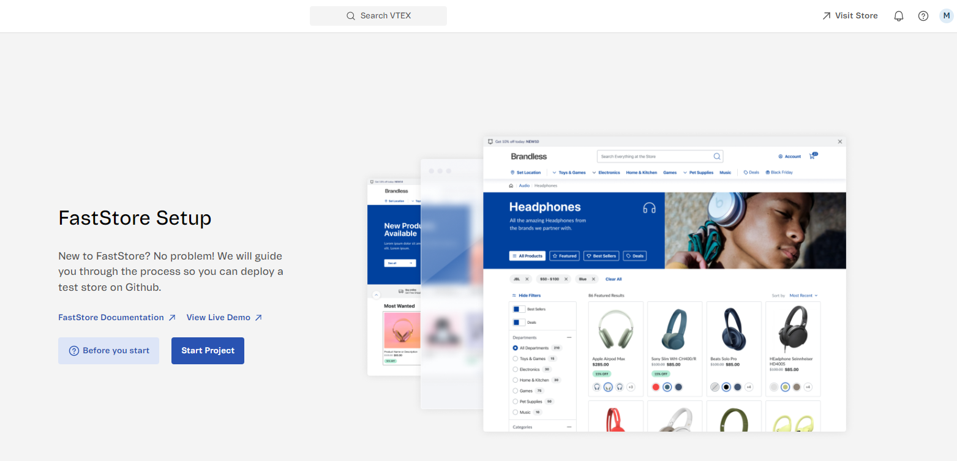This screenshot has width=957, height=461.
Task: Click the first headphone variant on Airpod Max
Action: [597, 387]
